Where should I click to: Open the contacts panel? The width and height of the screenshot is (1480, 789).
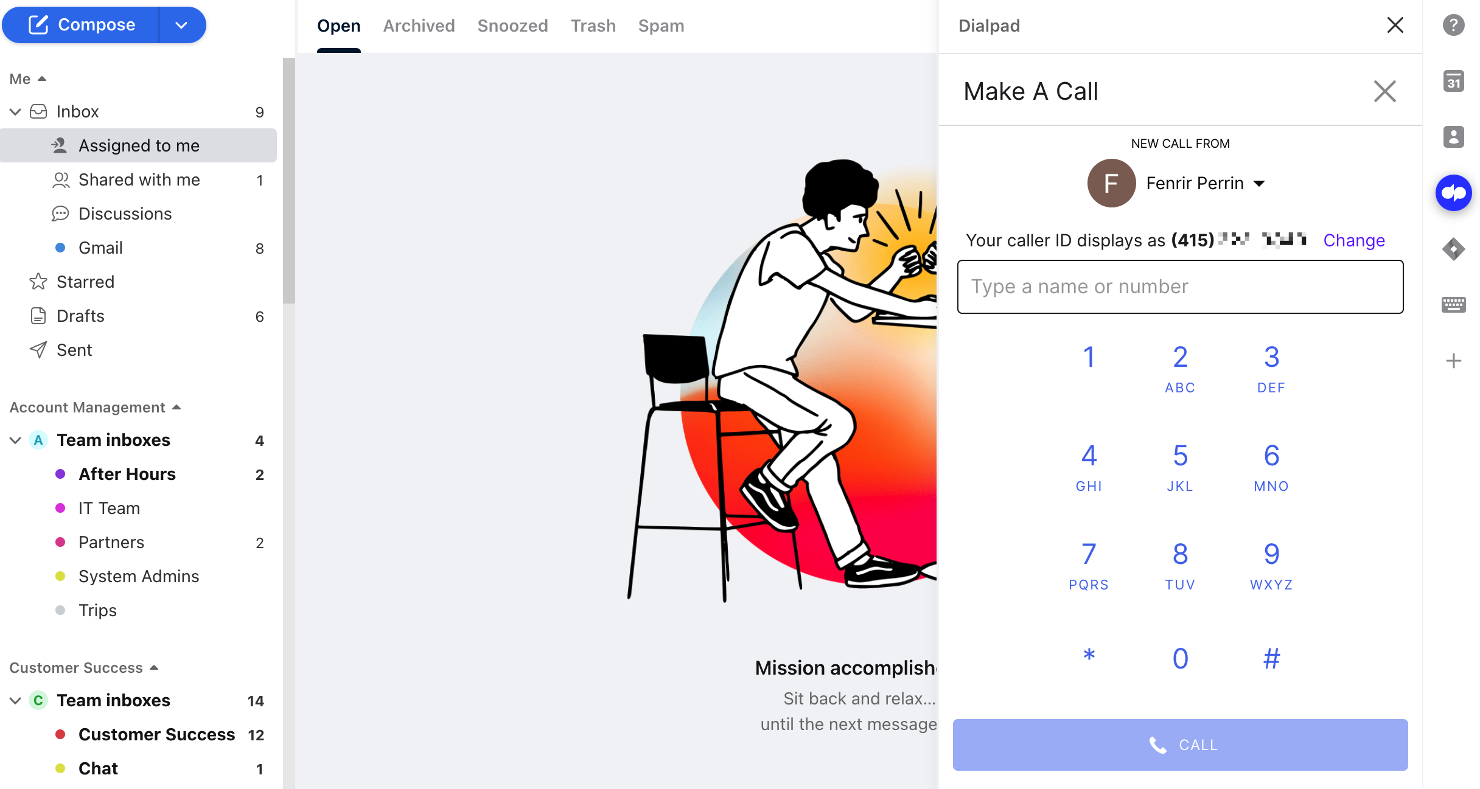click(1454, 137)
